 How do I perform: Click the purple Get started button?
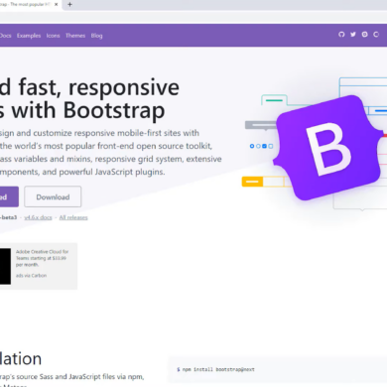click(9, 196)
